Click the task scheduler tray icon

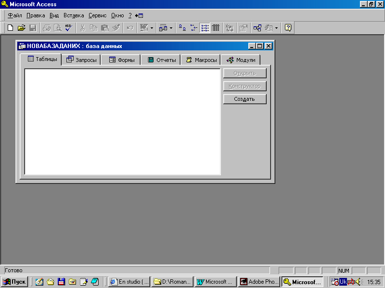[334, 282]
